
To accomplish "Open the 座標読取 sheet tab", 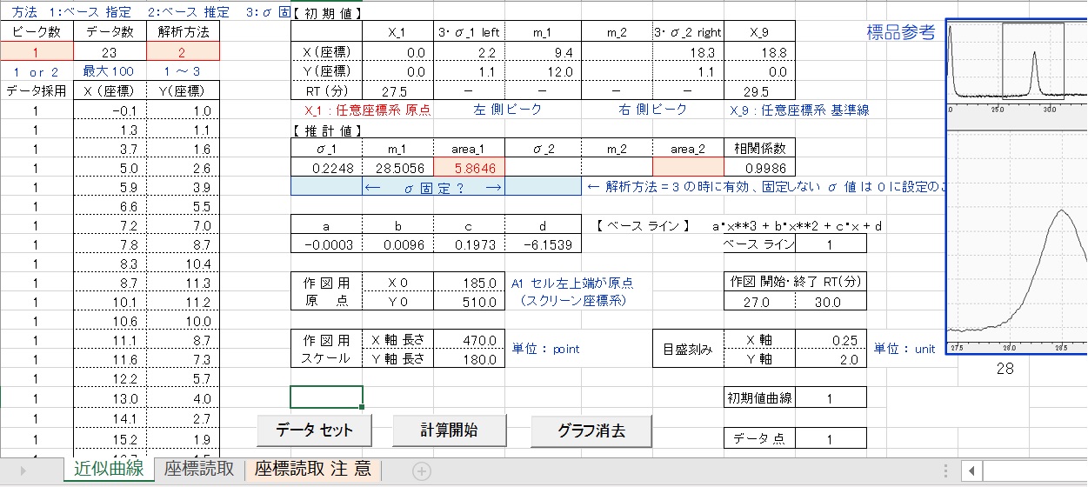I will coord(199,470).
